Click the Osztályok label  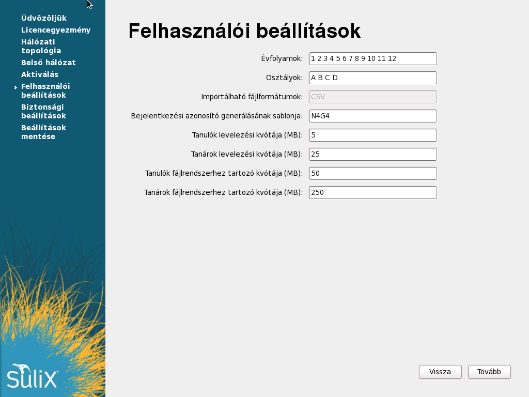[x=285, y=78]
